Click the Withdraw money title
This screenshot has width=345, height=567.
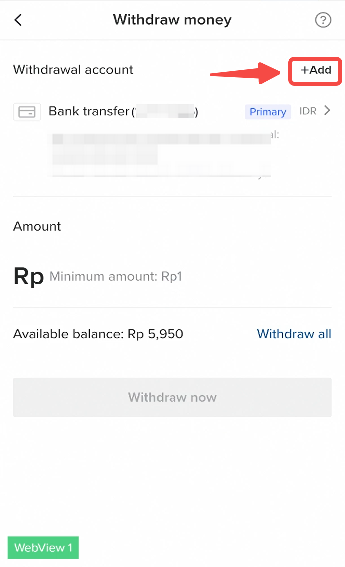[172, 20]
